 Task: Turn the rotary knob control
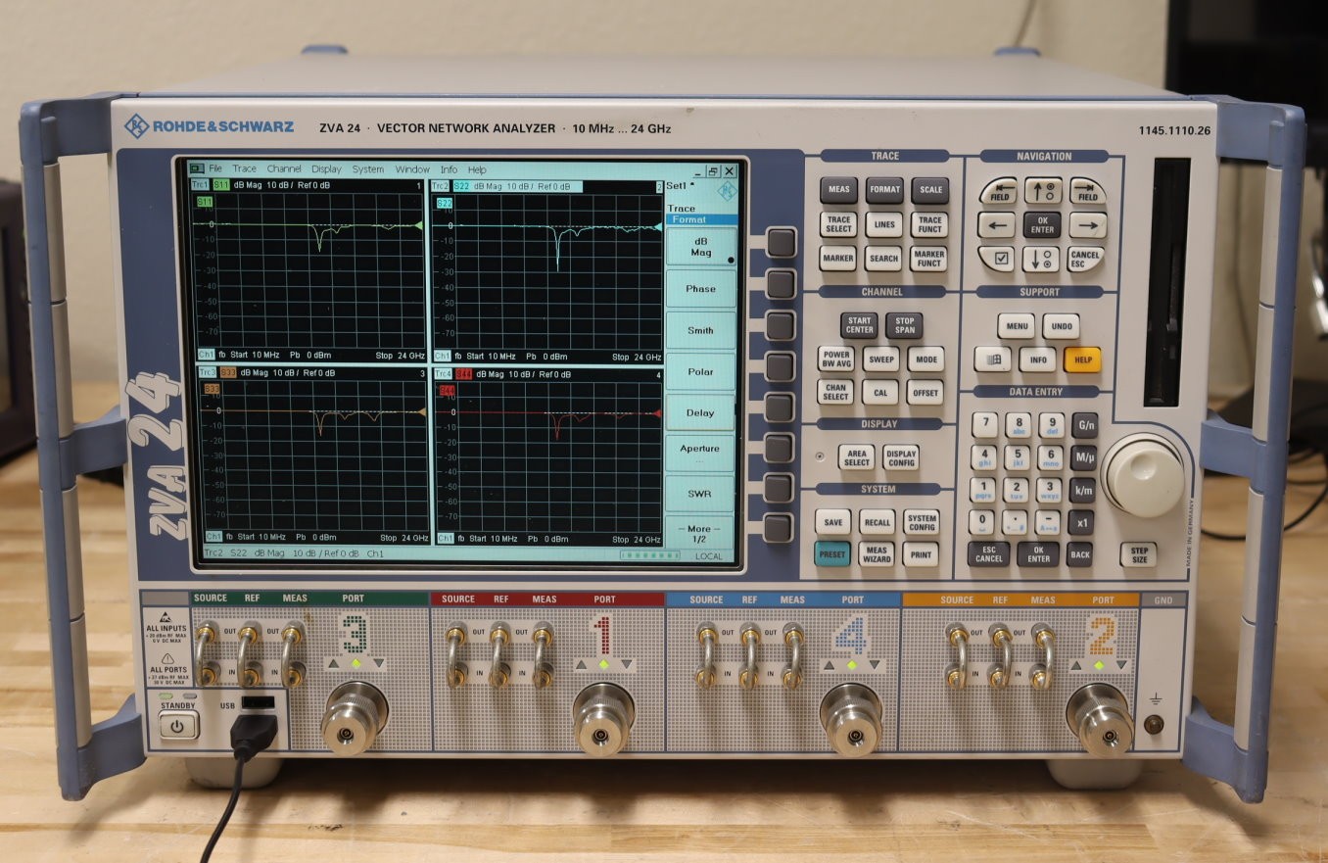click(1143, 474)
